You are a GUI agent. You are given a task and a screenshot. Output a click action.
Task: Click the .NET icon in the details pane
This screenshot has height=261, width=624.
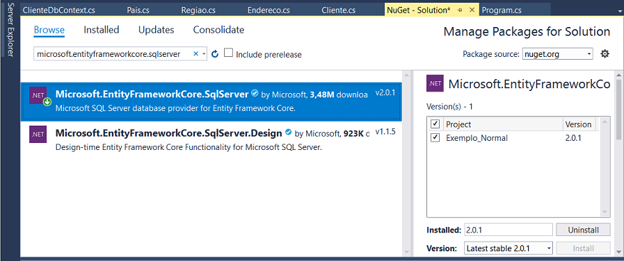coord(435,83)
